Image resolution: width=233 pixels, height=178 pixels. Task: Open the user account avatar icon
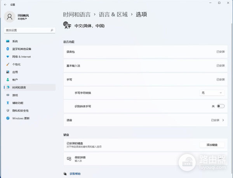click(9, 17)
